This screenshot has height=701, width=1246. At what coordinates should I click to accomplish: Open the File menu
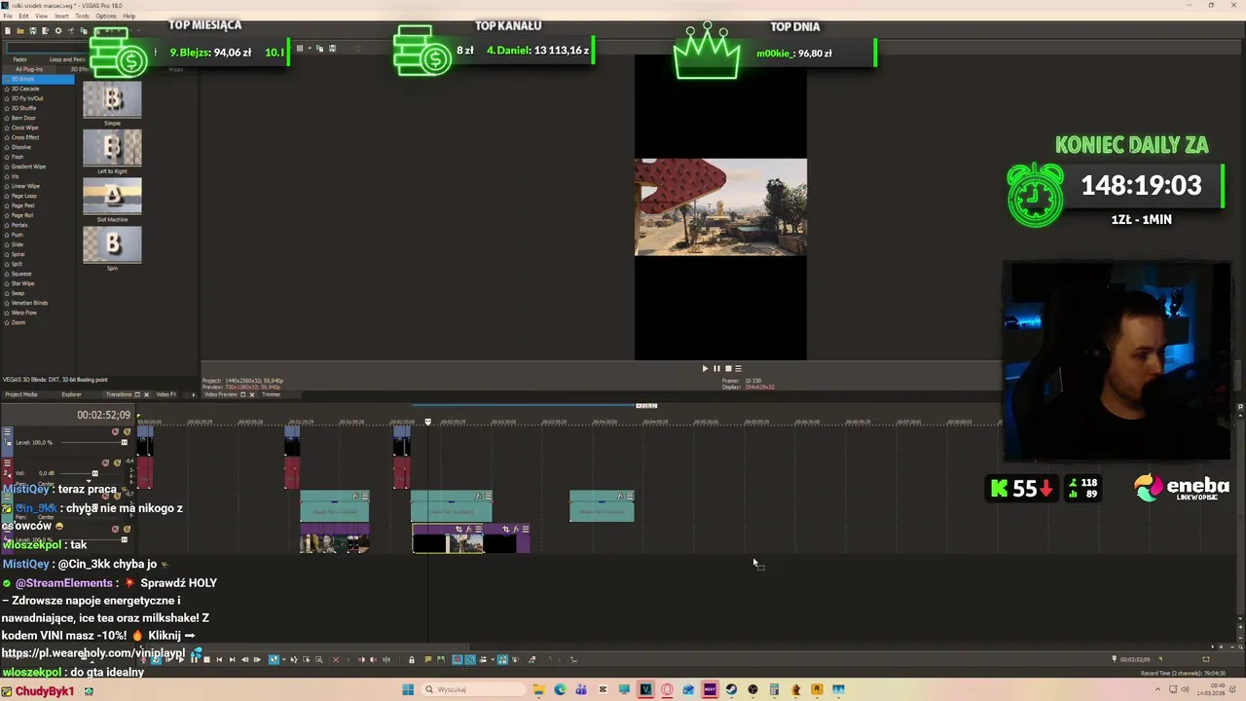point(8,16)
